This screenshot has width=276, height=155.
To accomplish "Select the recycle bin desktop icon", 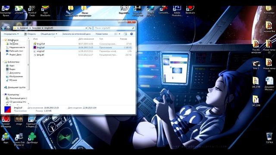I will (269, 138).
